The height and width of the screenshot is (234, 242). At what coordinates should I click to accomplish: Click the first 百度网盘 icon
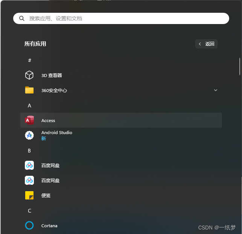[x=29, y=165]
